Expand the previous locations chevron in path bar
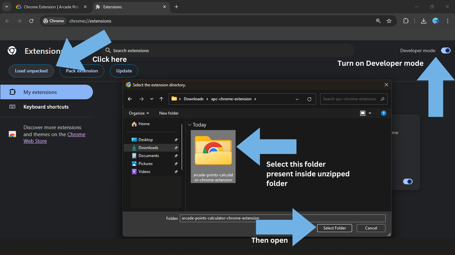The height and width of the screenshot is (255, 455). (x=297, y=99)
